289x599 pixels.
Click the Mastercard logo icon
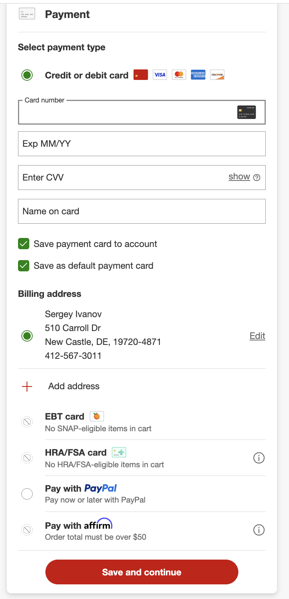179,75
